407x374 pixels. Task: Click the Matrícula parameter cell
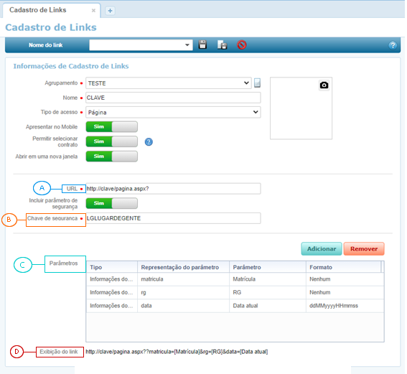click(268, 279)
